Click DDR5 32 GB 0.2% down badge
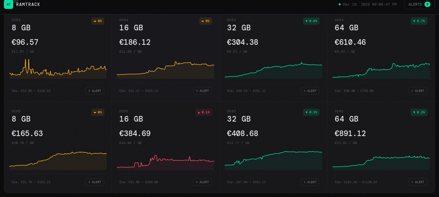The height and width of the screenshot is (197, 439). click(311, 112)
